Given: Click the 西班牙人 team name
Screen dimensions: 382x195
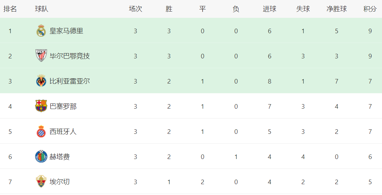Looking at the screenshot, I should (x=63, y=131).
